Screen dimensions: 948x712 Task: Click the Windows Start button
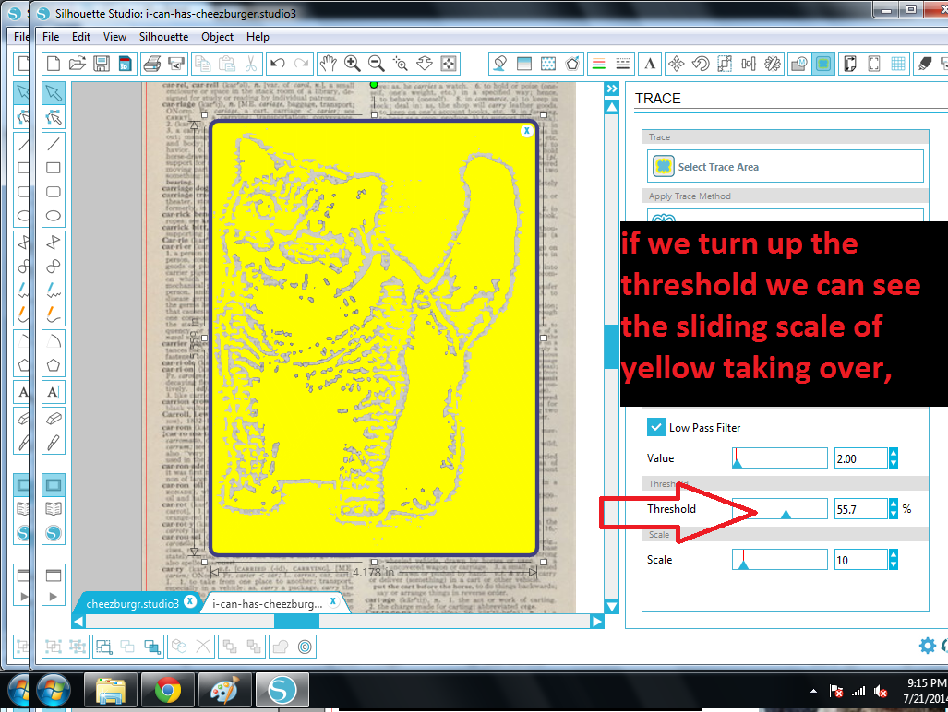(54, 690)
